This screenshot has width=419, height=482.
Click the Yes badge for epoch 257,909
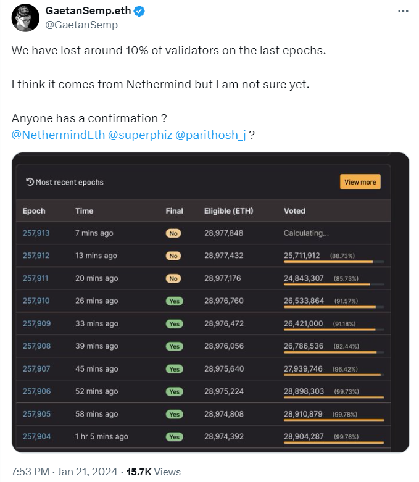pos(174,324)
